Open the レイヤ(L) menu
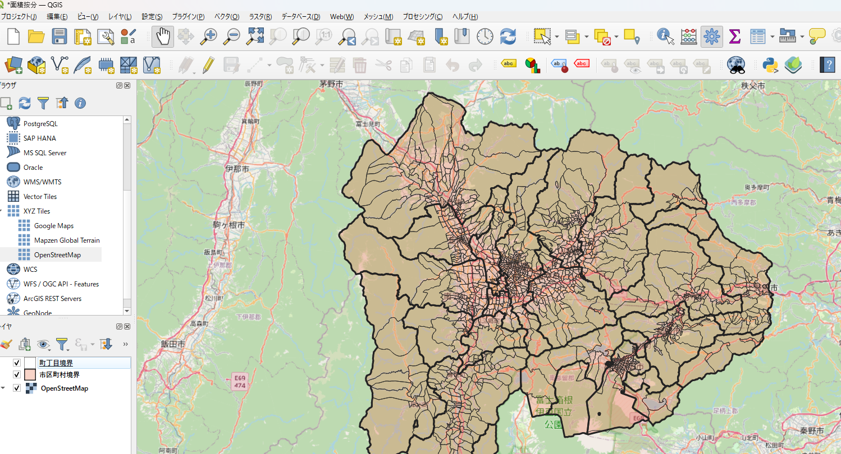 (120, 17)
